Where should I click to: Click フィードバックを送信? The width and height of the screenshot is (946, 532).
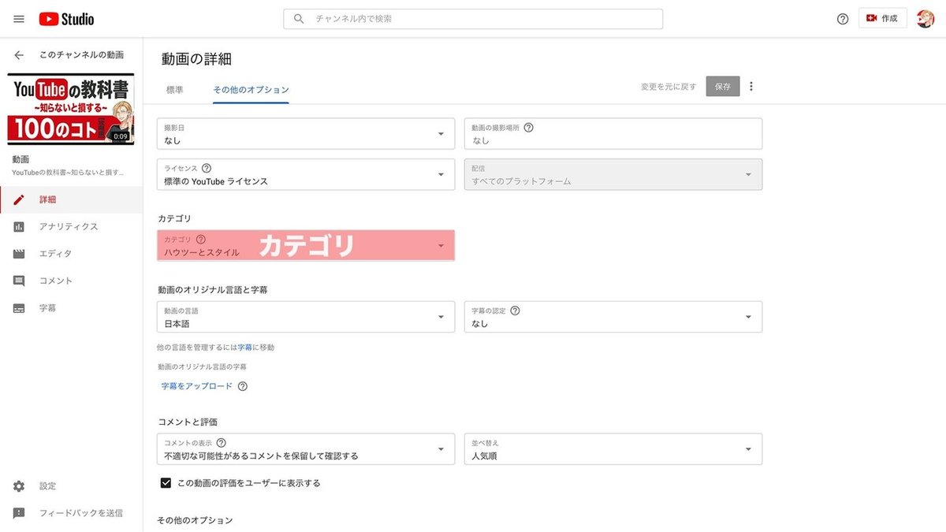(71, 513)
